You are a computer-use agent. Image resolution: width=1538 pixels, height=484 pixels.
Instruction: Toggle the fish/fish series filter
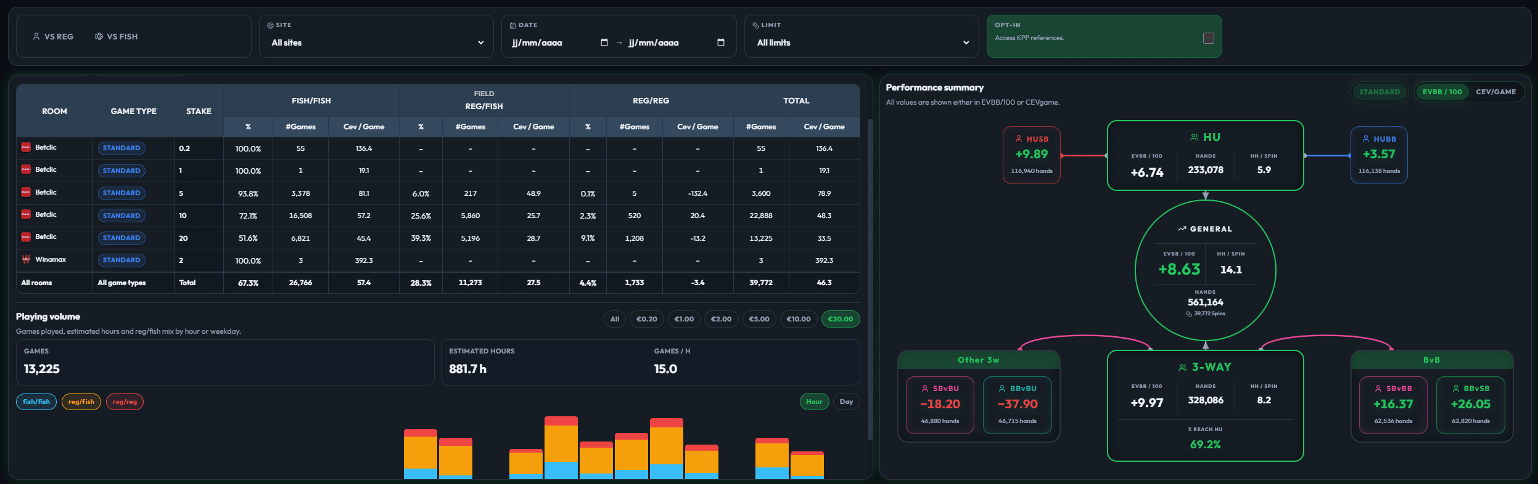point(36,401)
